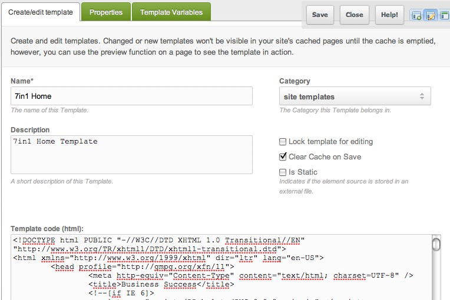Image resolution: width=450 pixels, height=300 pixels.
Task: Click the template code scrollbar thumb
Action: [x=436, y=244]
